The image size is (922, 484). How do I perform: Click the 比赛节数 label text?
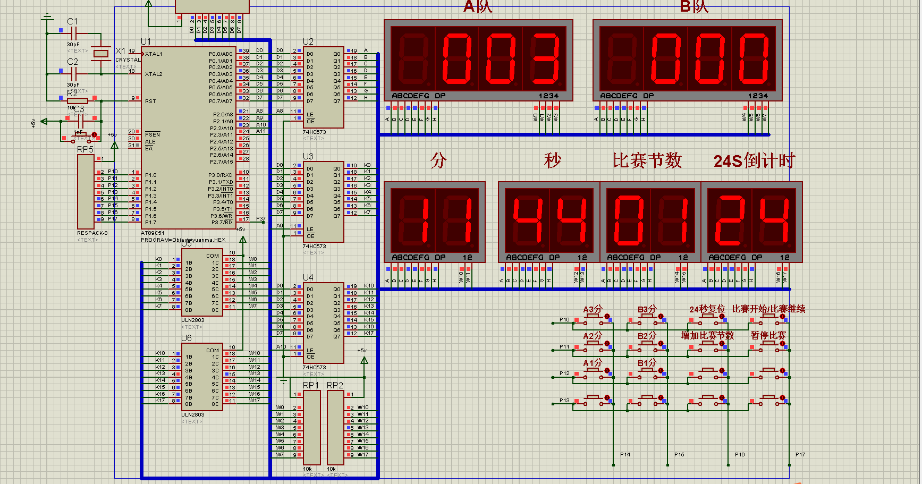point(647,160)
